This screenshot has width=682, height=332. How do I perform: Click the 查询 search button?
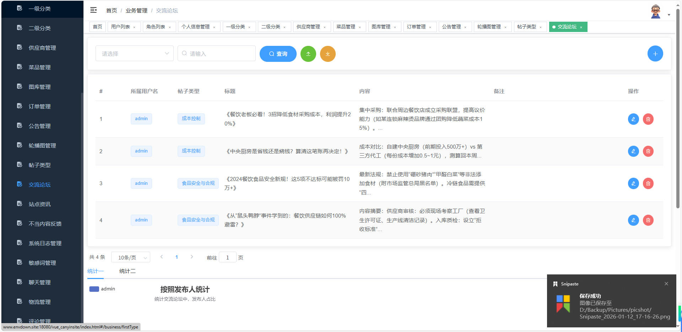pyautogui.click(x=278, y=54)
